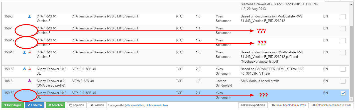Click the purple download icon in row 188-6

(29, 81)
